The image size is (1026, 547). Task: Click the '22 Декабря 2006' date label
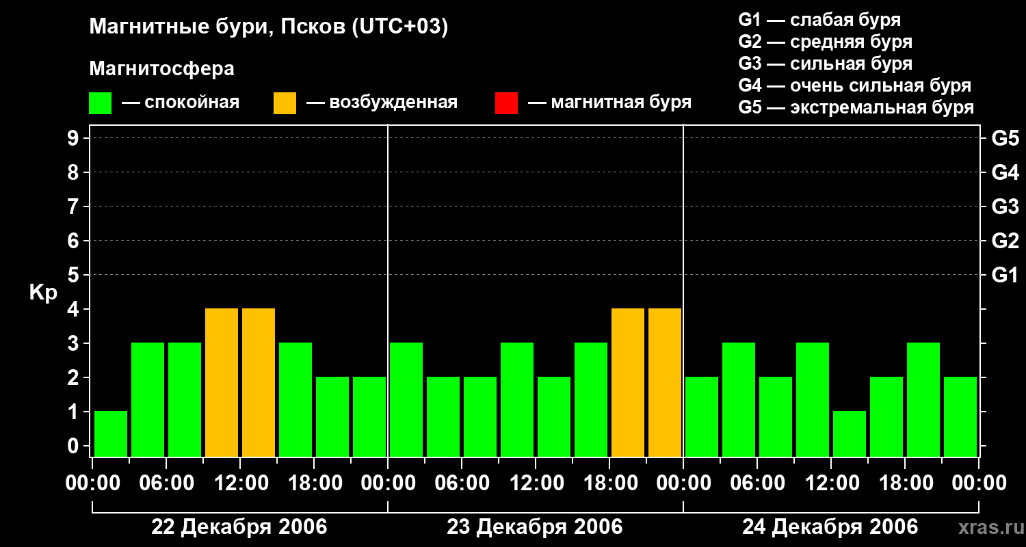pyautogui.click(x=239, y=527)
